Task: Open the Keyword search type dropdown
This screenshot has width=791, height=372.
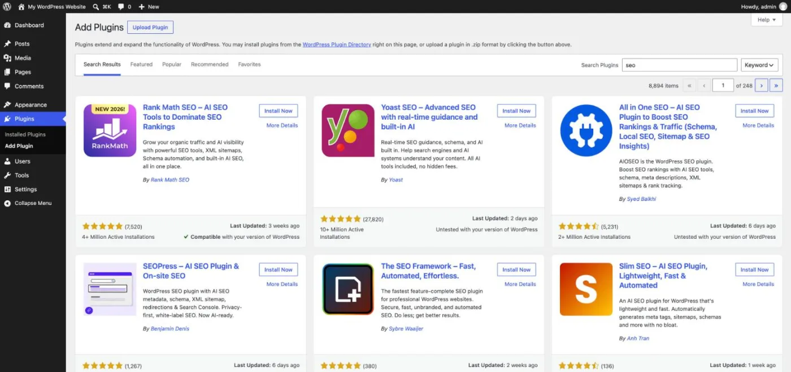Action: [x=759, y=65]
